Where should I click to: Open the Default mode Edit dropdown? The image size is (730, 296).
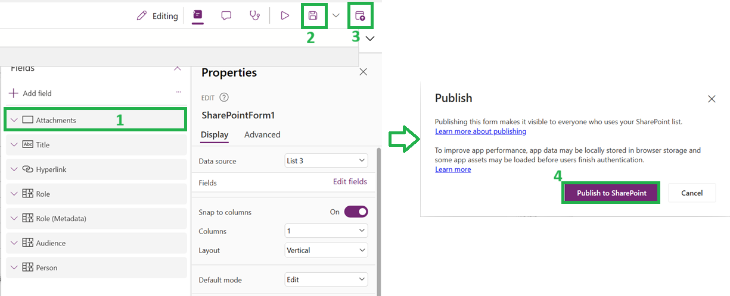pyautogui.click(x=327, y=279)
